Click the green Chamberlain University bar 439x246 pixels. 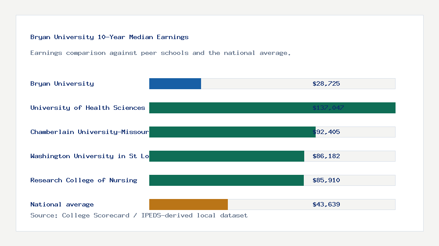point(232,132)
